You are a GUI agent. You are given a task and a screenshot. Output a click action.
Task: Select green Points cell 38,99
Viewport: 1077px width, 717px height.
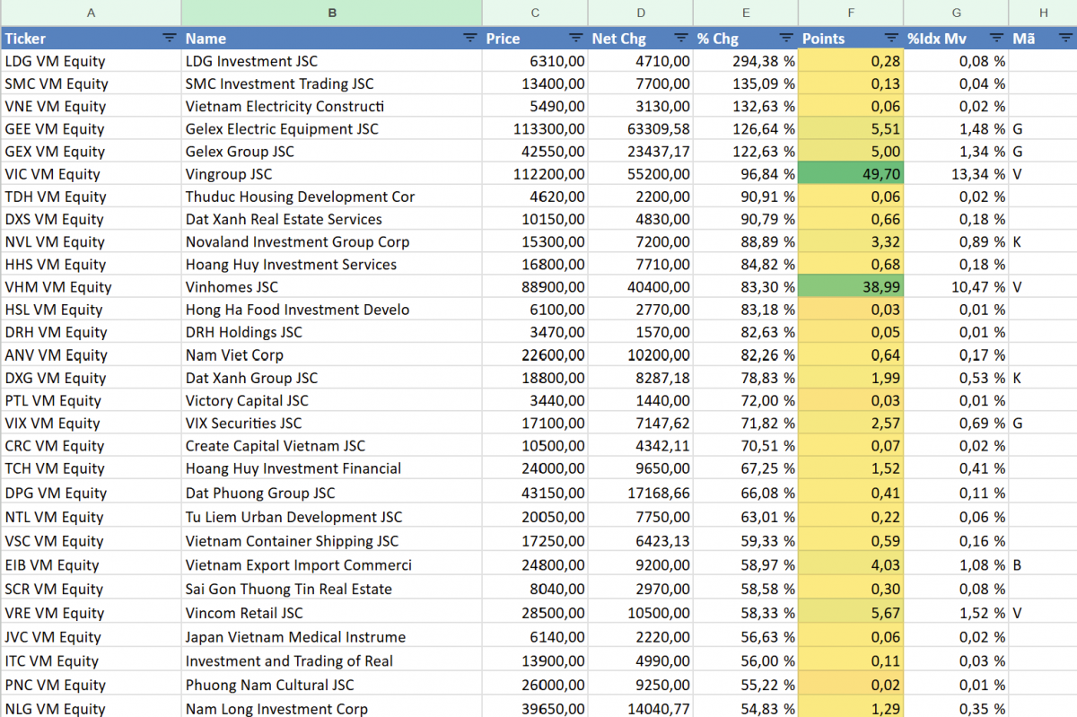pos(851,287)
